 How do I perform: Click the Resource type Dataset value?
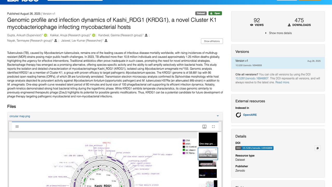(x=240, y=160)
